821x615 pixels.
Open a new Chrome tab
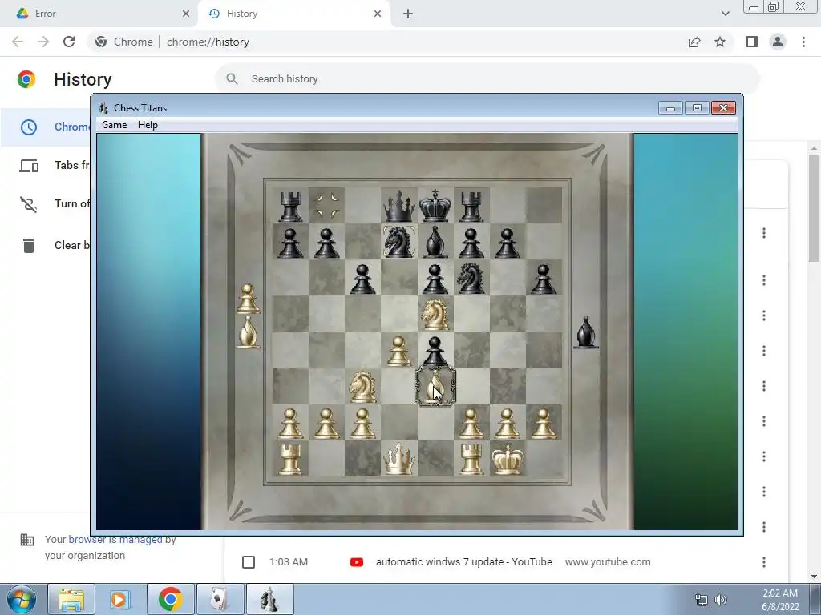pyautogui.click(x=408, y=14)
